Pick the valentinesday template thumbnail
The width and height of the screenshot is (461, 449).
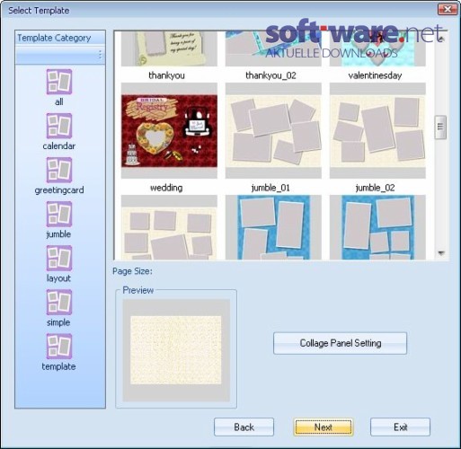point(377,48)
